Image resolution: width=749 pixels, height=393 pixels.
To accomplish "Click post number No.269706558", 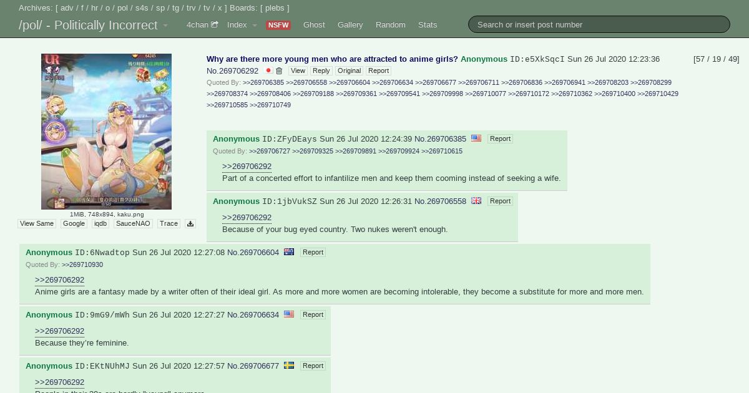I will [440, 201].
